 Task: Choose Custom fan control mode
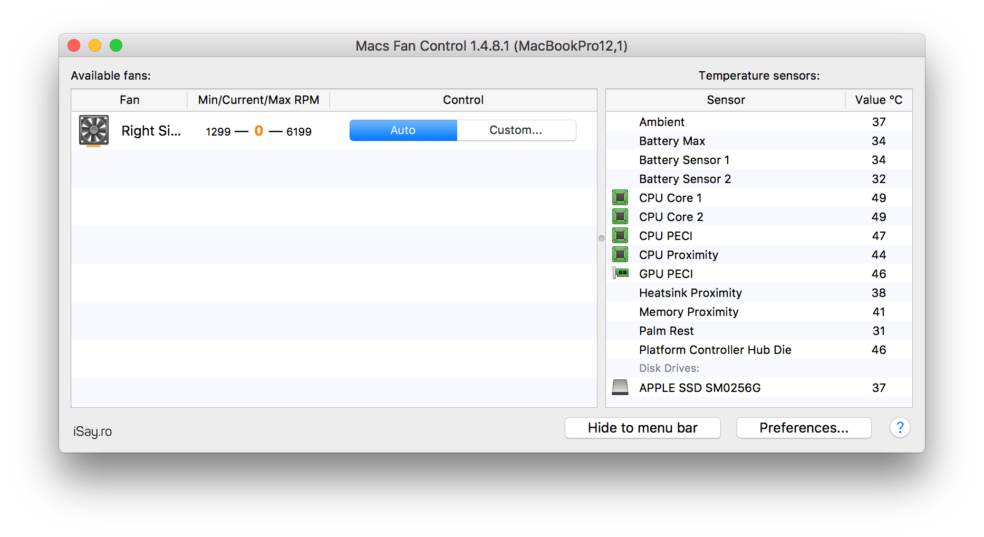516,130
